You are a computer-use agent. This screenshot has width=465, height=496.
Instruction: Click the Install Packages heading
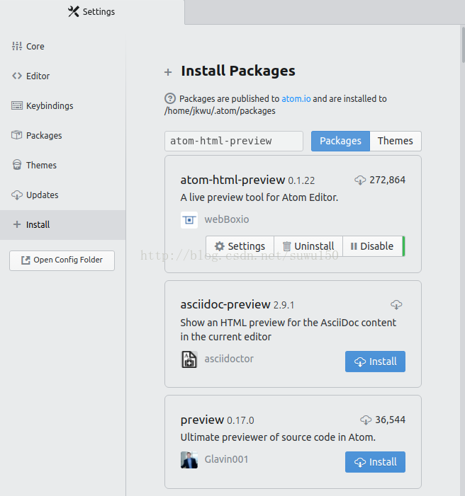click(x=238, y=71)
